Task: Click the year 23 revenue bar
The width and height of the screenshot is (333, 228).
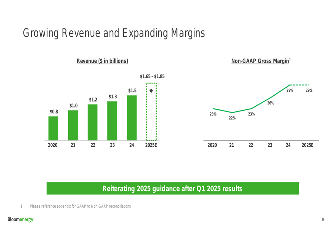Action: (112, 120)
